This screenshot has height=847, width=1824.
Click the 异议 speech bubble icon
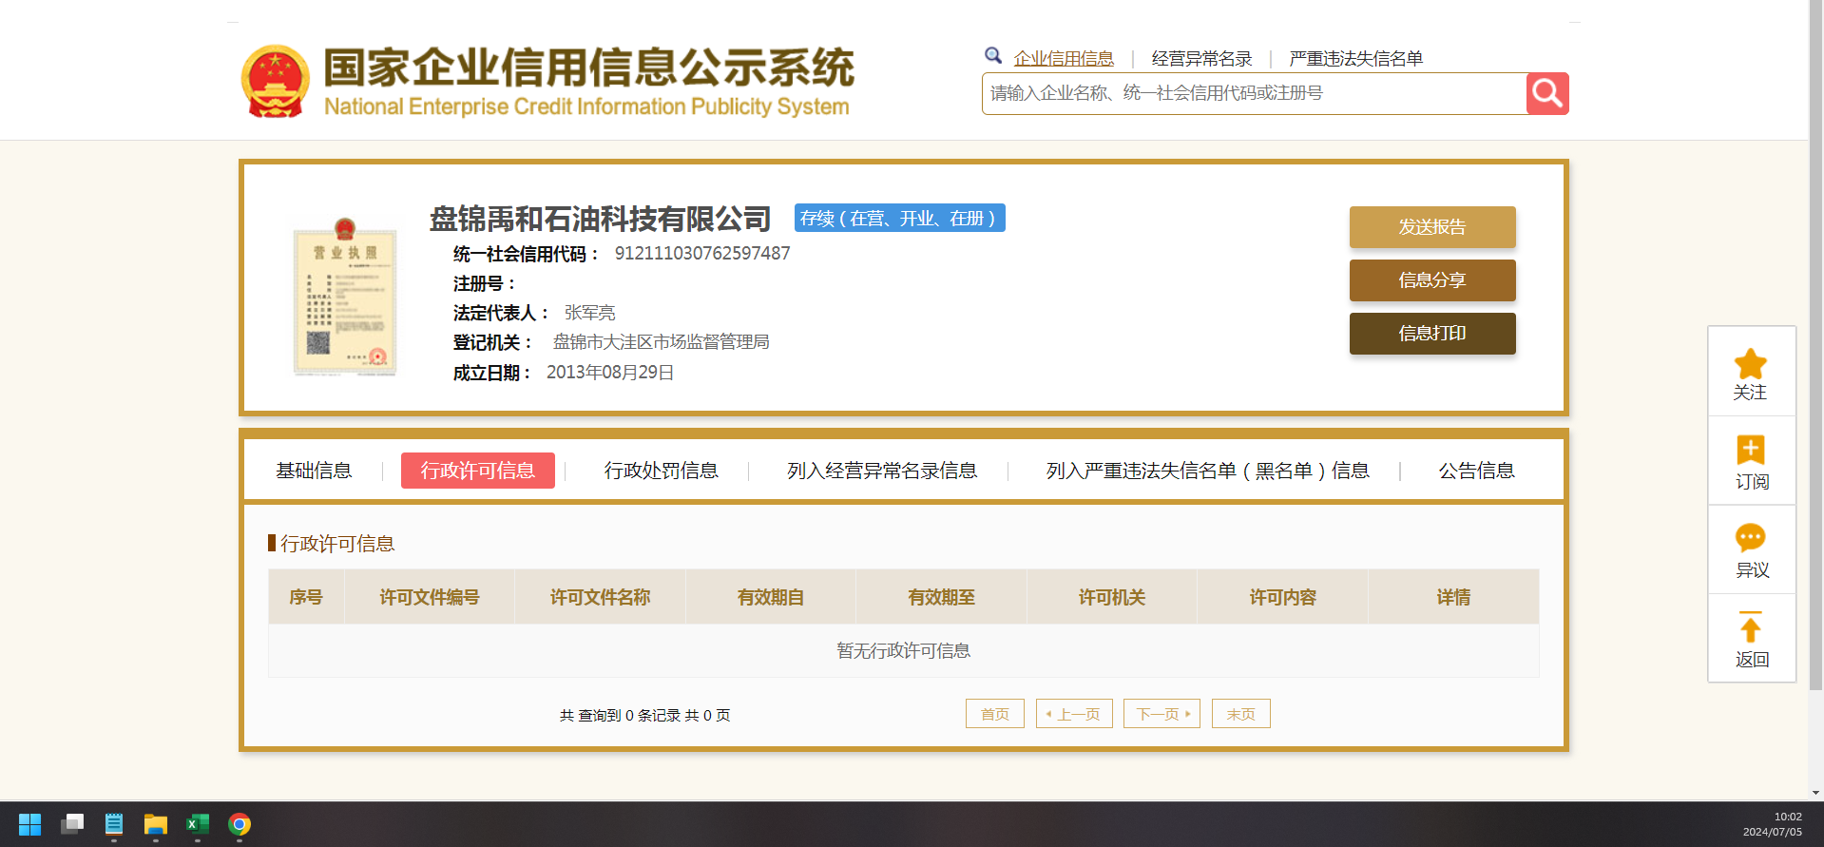click(1751, 538)
